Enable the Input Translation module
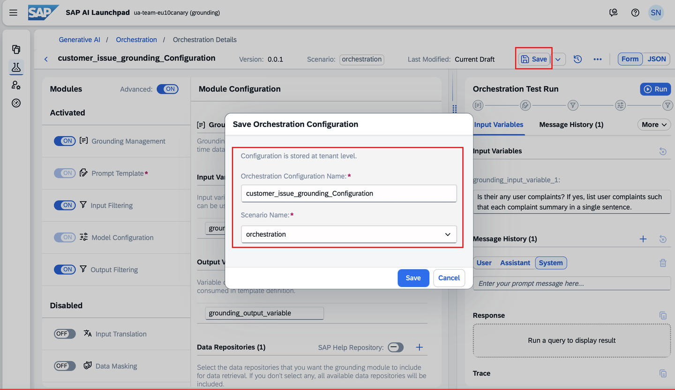 click(x=65, y=334)
